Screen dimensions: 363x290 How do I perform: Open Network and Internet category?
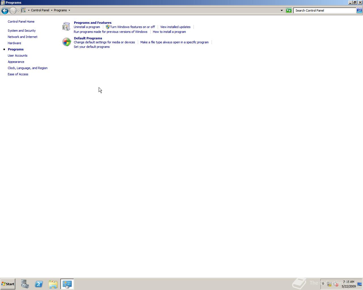tap(22, 37)
